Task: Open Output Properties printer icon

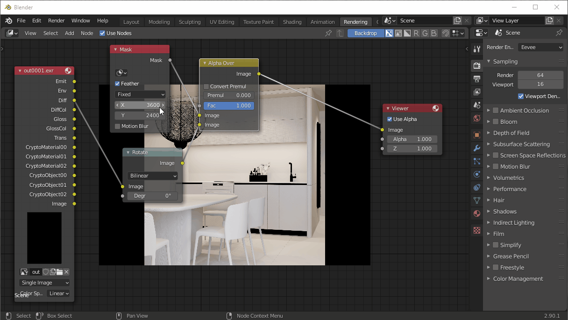Action: 476,79
